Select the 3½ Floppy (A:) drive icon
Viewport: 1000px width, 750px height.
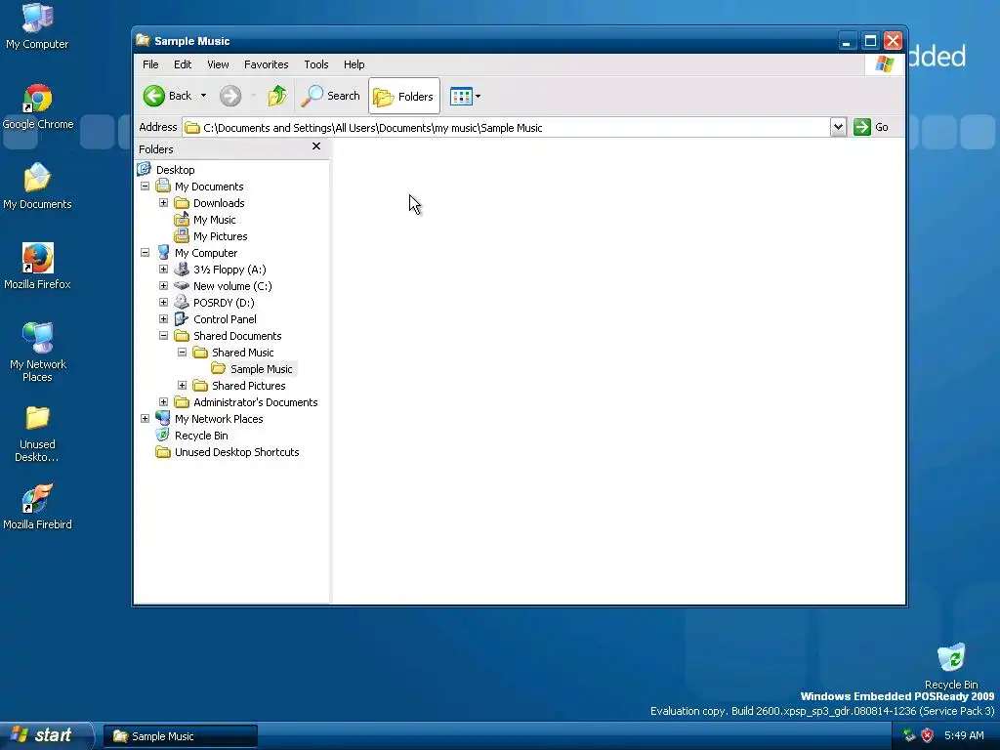[182, 270]
